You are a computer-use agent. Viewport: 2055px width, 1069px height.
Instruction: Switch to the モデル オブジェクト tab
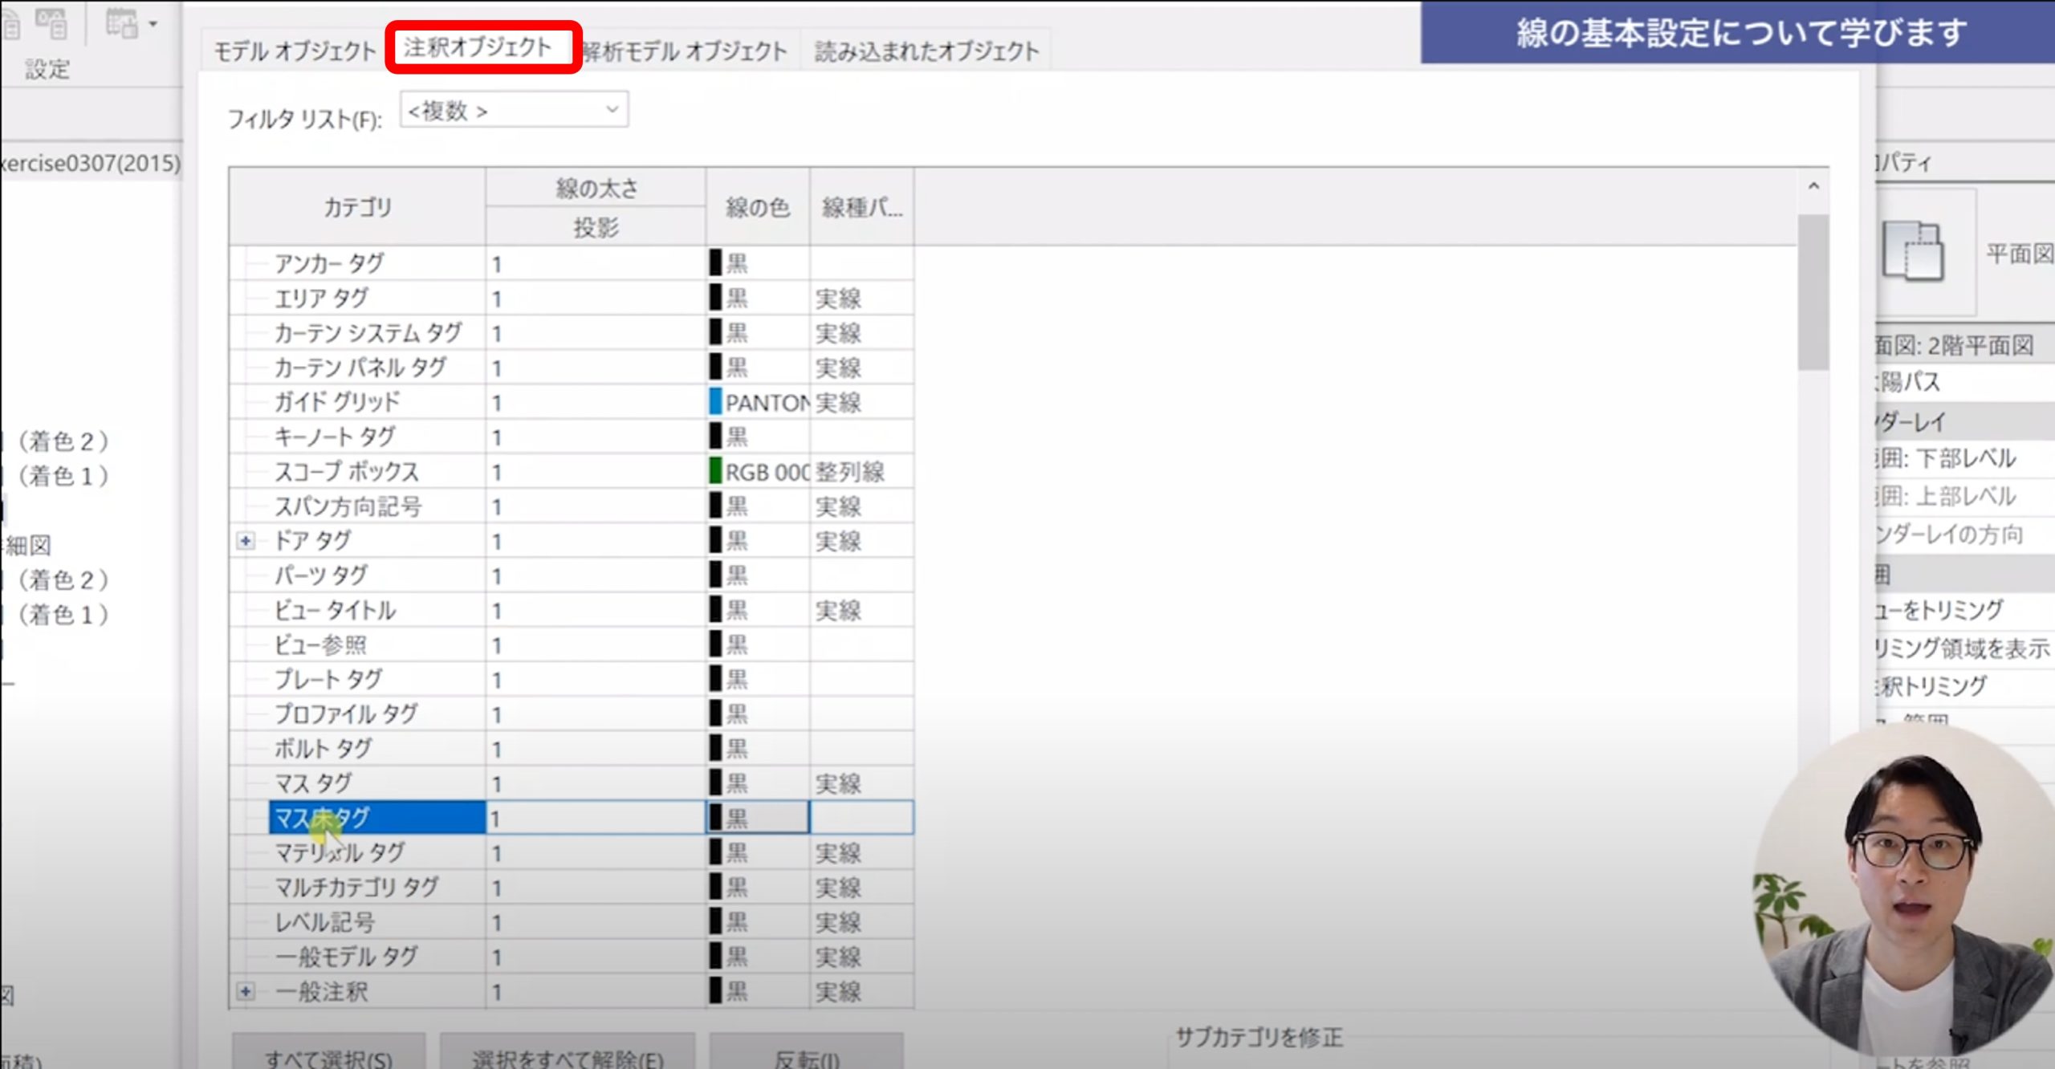pyautogui.click(x=294, y=51)
